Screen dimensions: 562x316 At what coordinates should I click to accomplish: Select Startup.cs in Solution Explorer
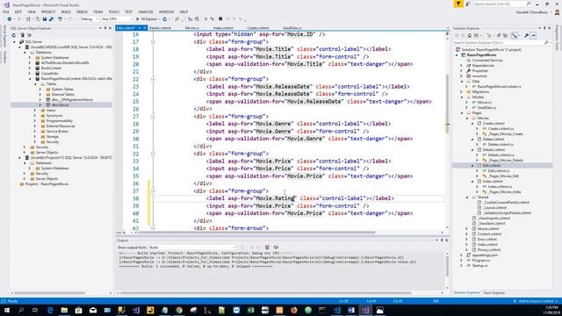480,266
